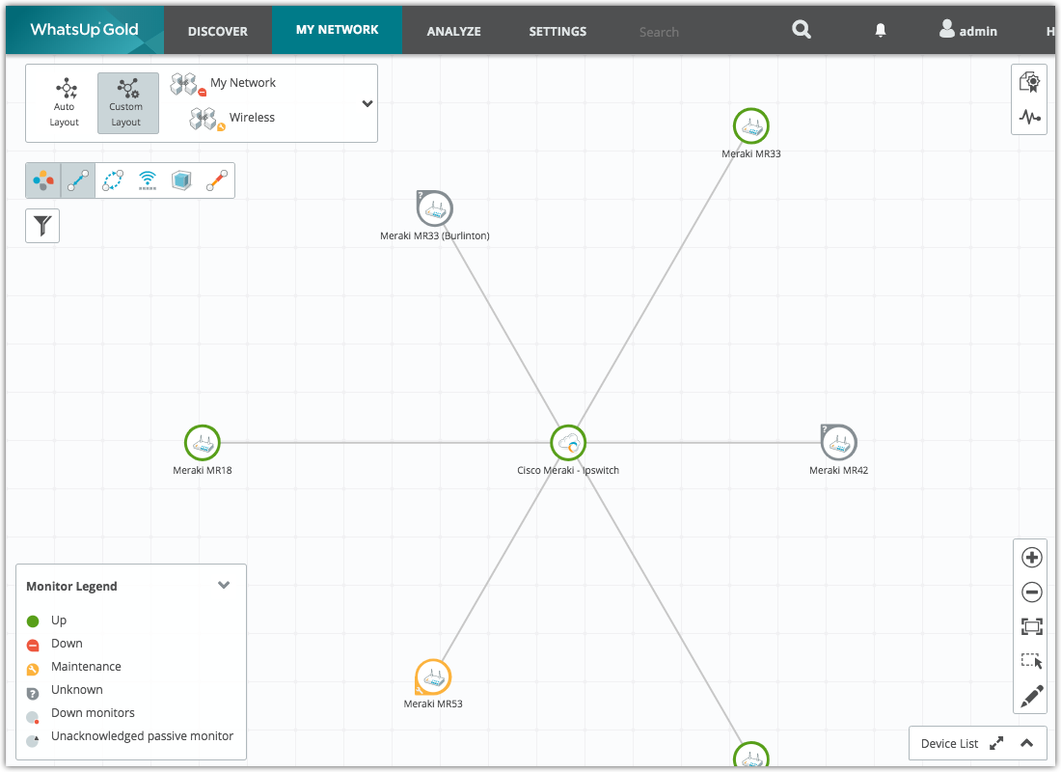The image size is (1061, 772).
Task: Open the certificate document icon panel
Action: click(1029, 83)
